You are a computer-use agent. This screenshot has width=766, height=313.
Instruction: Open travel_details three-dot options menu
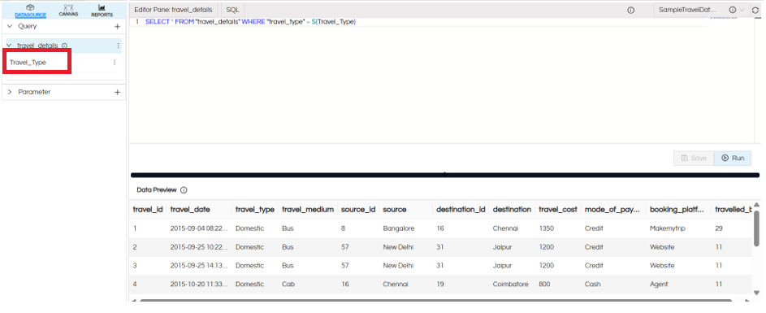pos(118,46)
